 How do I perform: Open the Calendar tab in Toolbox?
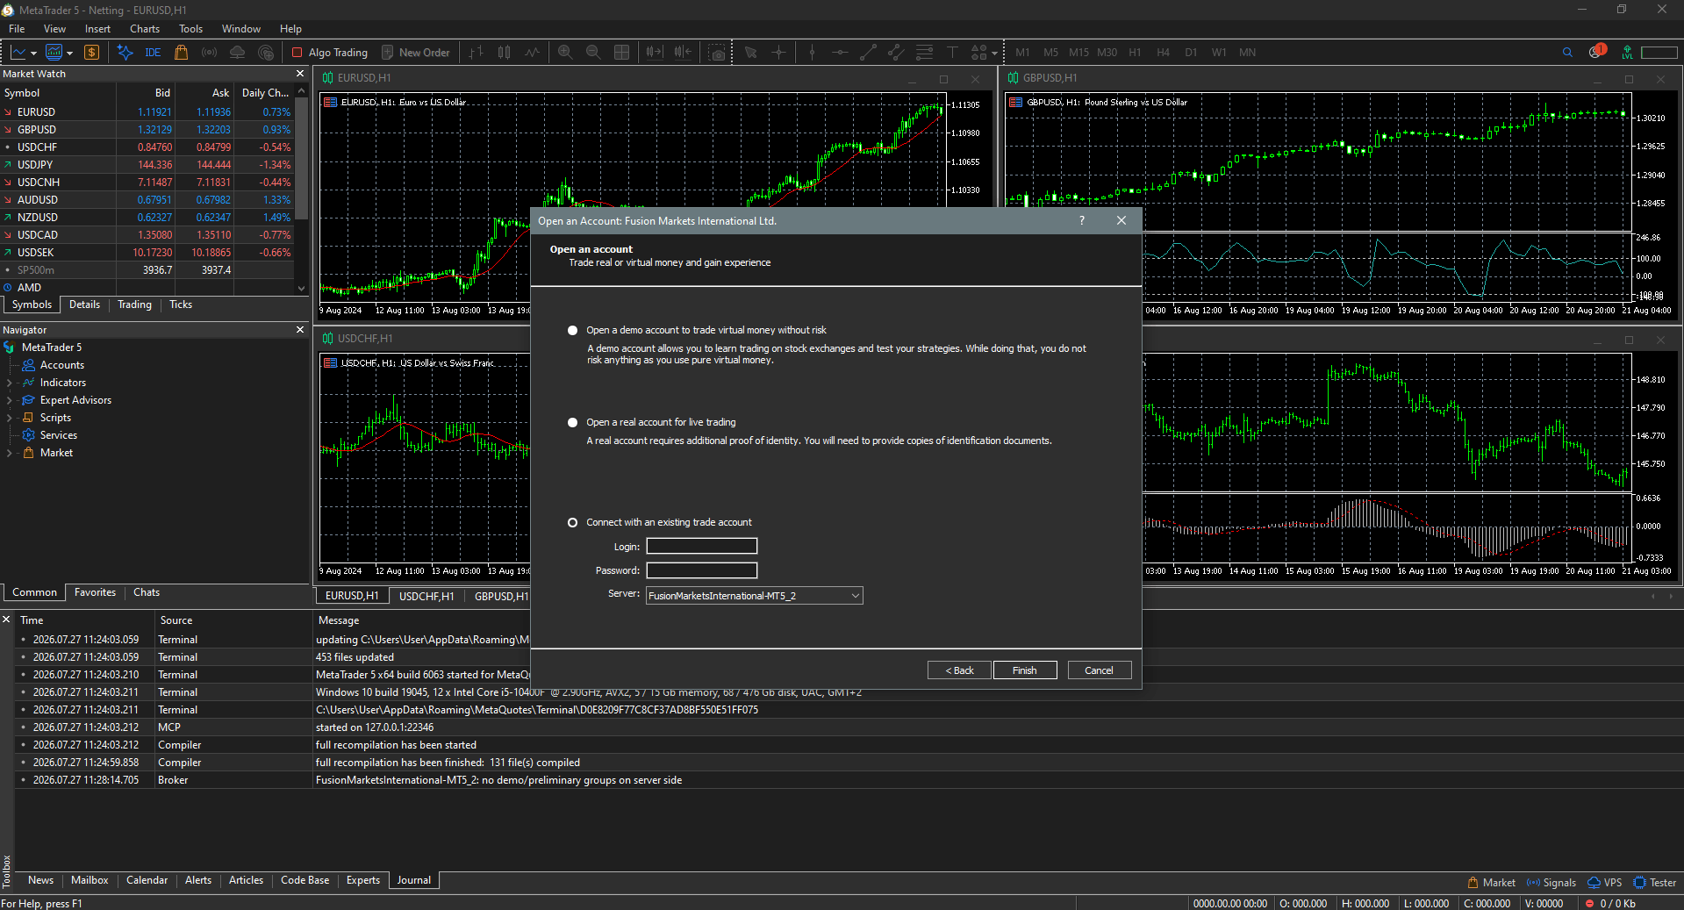click(x=147, y=880)
